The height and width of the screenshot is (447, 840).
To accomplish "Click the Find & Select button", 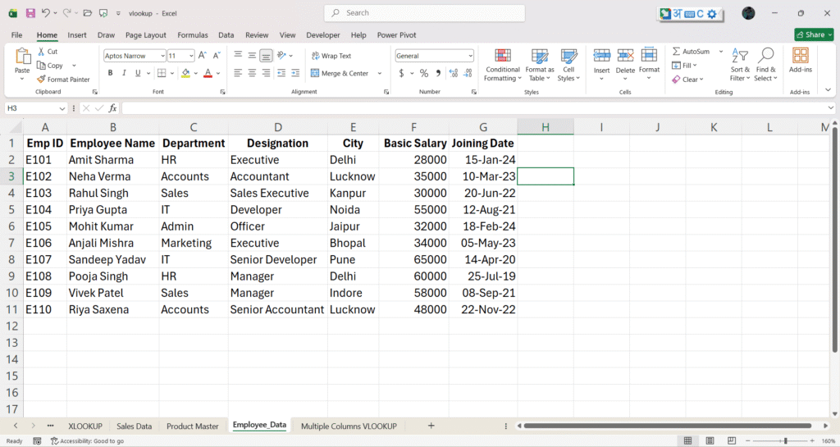I will [x=765, y=65].
